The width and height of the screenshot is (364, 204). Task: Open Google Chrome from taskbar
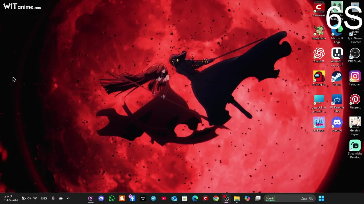pos(216,198)
